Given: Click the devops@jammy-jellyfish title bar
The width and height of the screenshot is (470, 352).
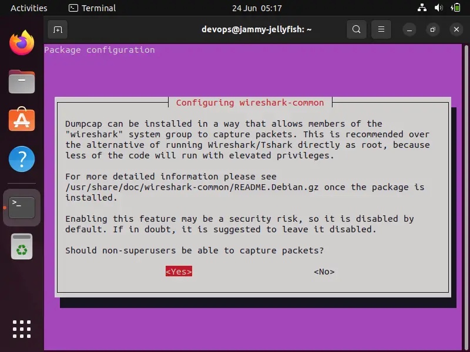Looking at the screenshot, I should tap(257, 29).
